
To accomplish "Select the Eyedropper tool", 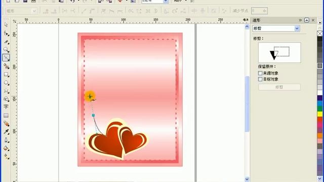I will click(6, 131).
